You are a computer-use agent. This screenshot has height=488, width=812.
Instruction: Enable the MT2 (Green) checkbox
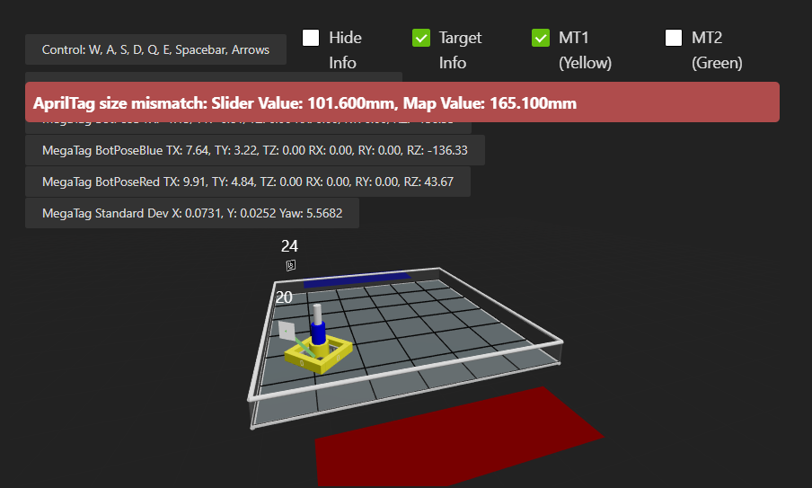point(674,38)
